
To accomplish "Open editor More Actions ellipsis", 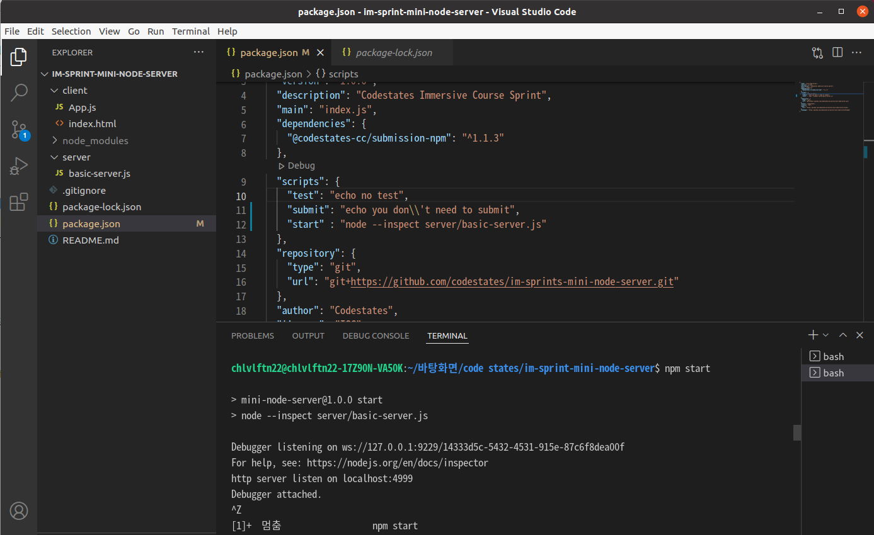I will click(x=857, y=53).
